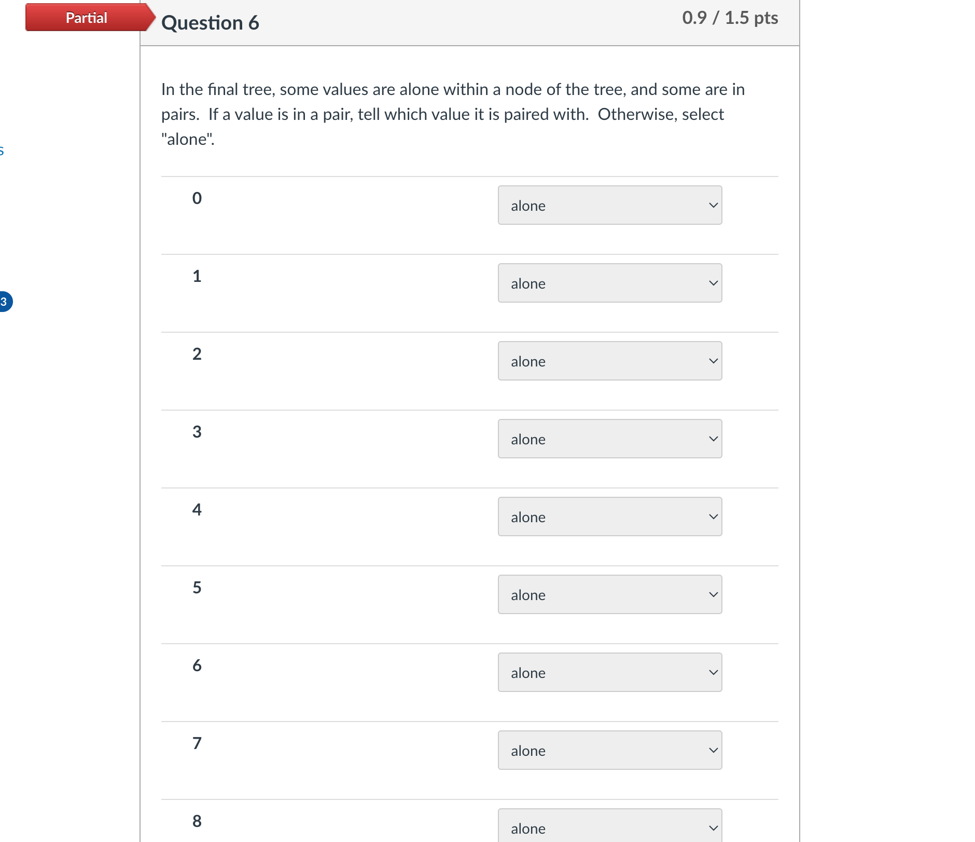Select the row label 0
The height and width of the screenshot is (842, 975).
[x=197, y=198]
